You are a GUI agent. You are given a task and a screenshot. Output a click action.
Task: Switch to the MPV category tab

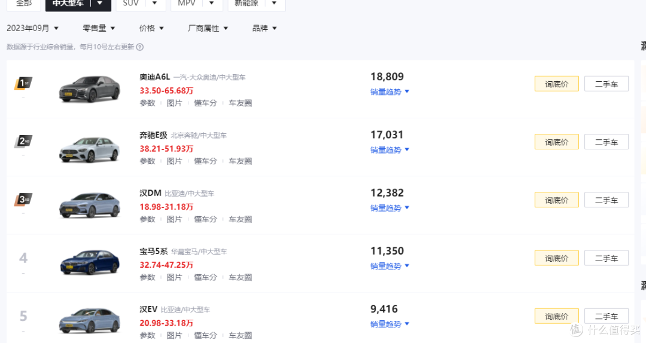[x=187, y=4]
